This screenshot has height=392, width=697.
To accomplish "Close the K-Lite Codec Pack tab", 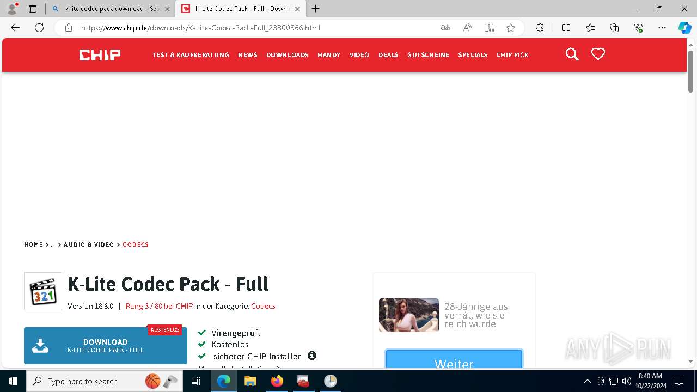I will pyautogui.click(x=297, y=9).
